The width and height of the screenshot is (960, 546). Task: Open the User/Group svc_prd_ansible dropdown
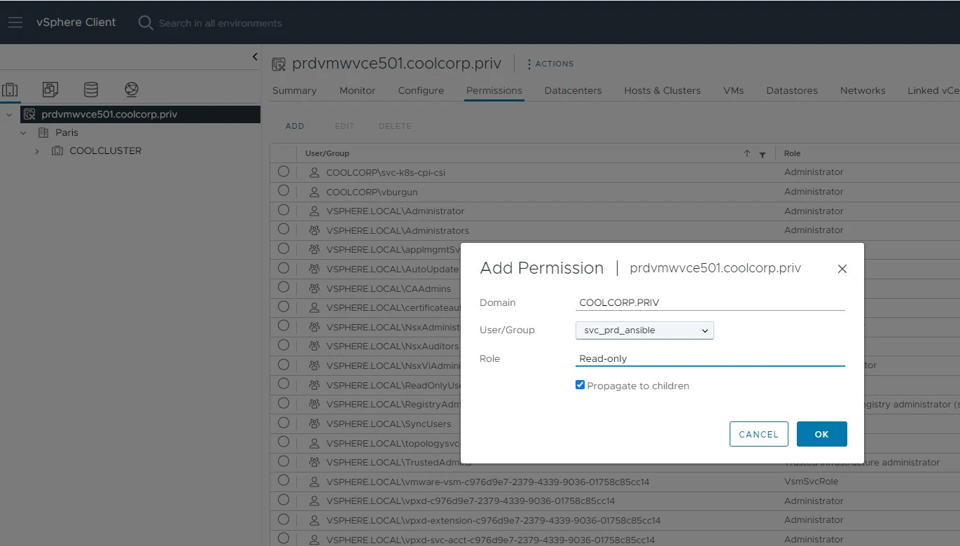[644, 330]
